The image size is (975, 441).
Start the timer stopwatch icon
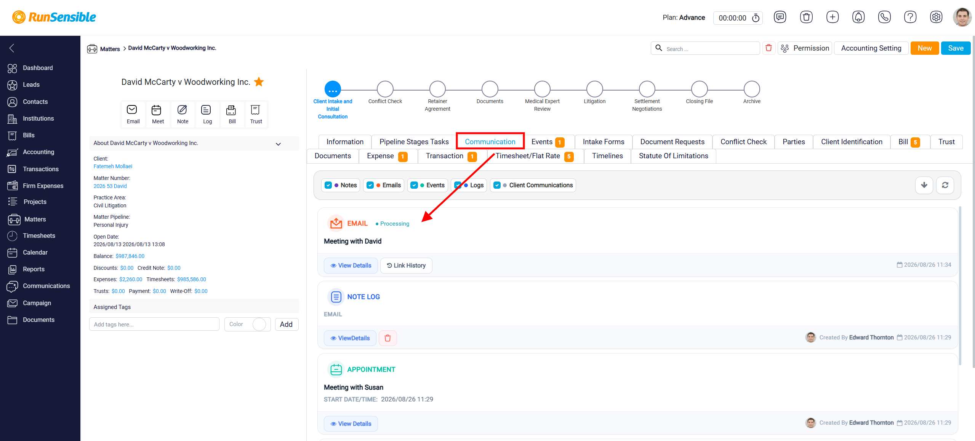click(756, 18)
